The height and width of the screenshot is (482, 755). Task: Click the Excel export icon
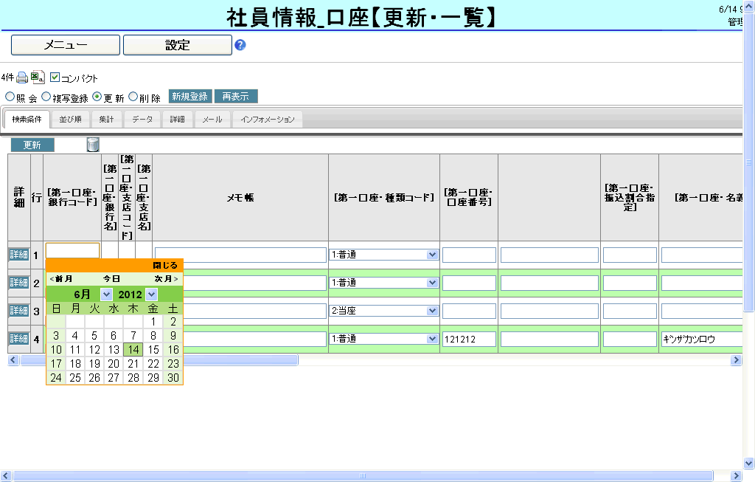(38, 78)
